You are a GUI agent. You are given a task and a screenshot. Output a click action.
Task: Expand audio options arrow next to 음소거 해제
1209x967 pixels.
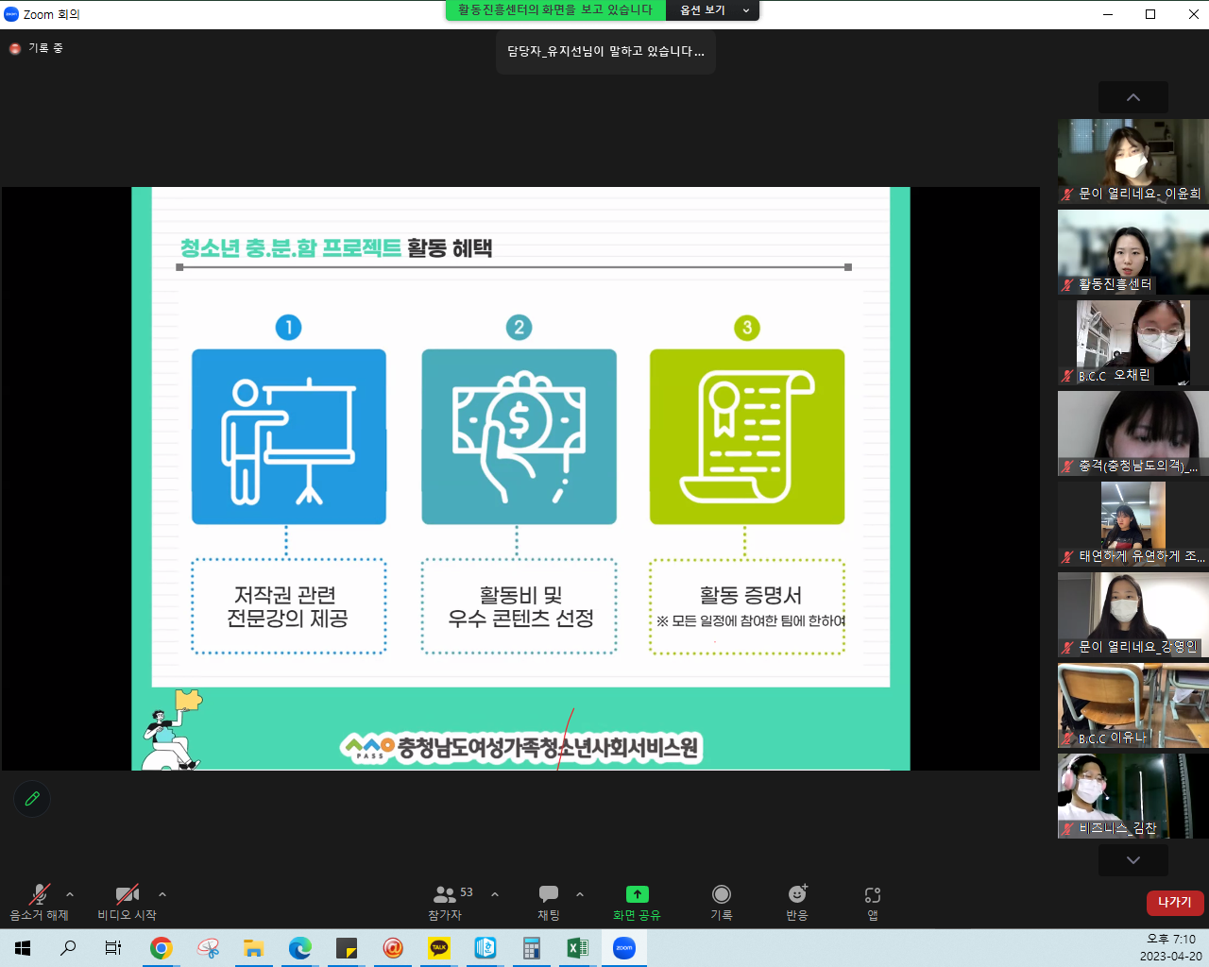70,894
